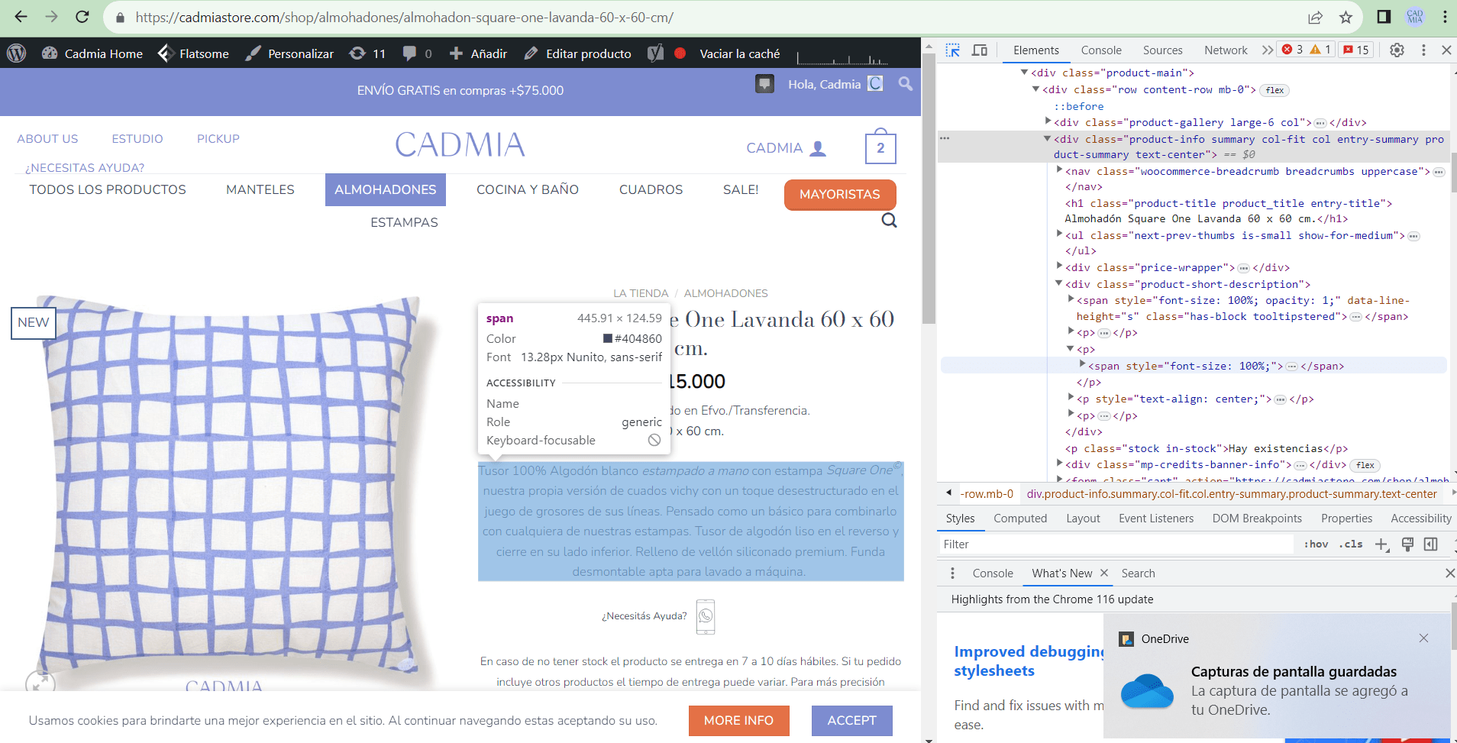1457x743 pixels.
Task: Collapse the product-main div node
Action: (1025, 73)
